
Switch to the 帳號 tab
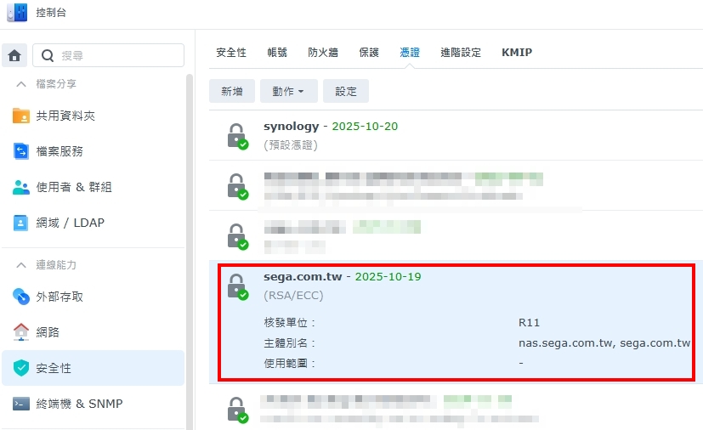point(277,53)
